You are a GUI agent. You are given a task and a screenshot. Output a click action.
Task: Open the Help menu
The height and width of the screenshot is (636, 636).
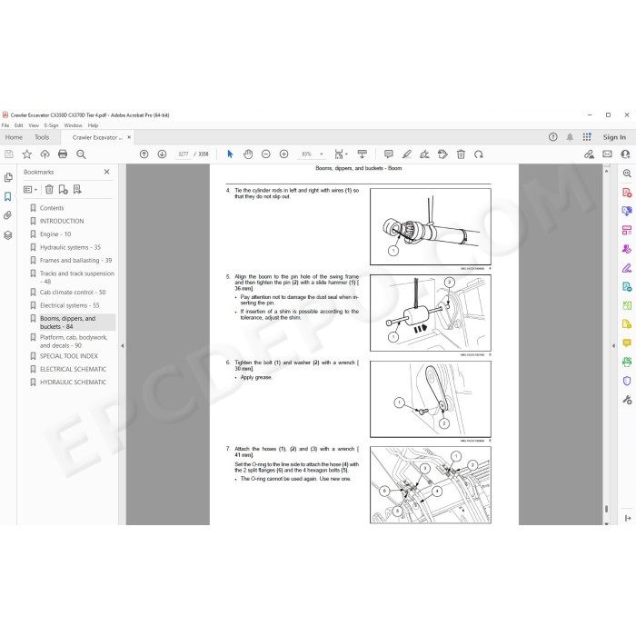[x=93, y=125]
